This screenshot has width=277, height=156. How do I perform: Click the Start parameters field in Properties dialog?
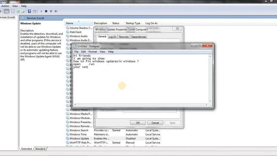tap(150, 111)
